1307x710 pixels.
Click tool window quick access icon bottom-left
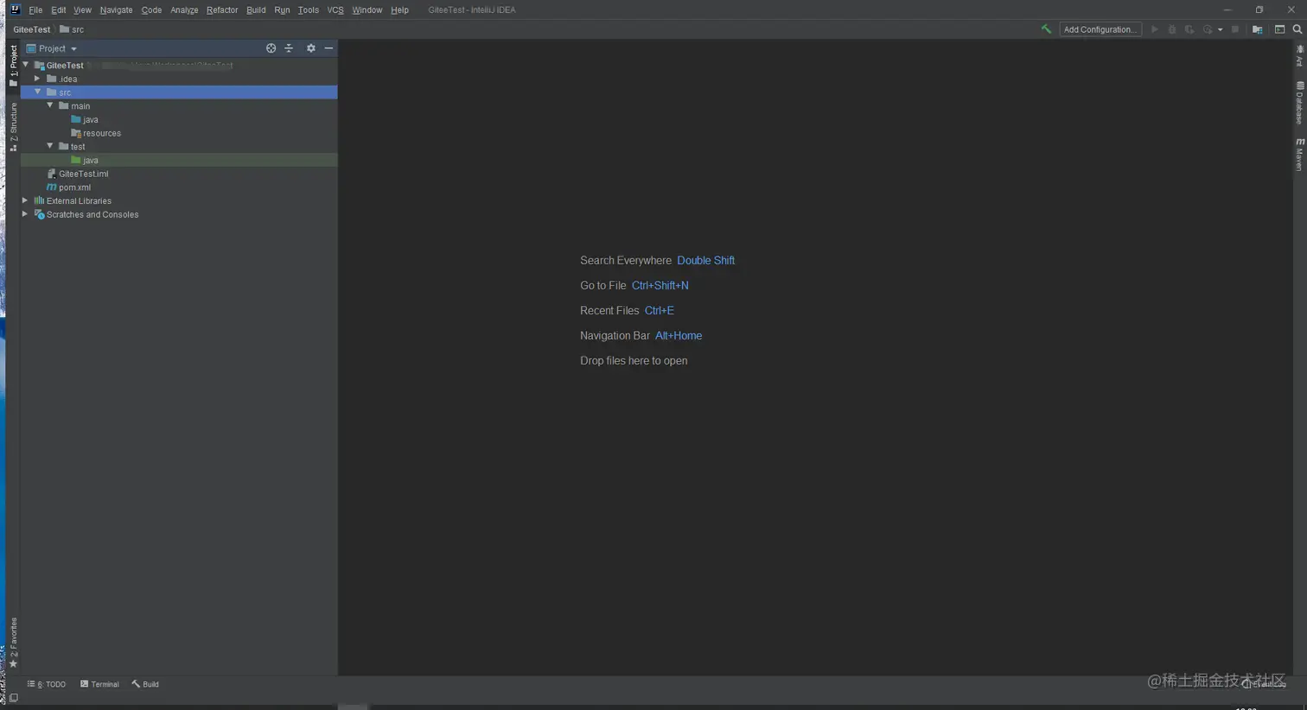click(13, 698)
